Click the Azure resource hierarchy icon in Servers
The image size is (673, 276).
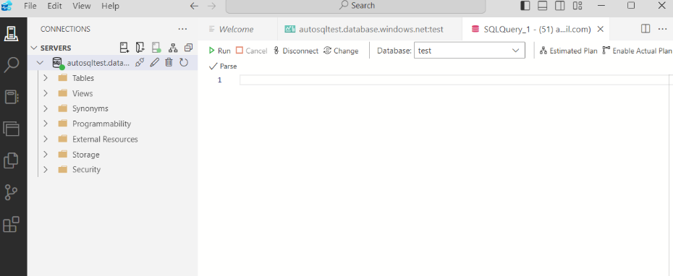coord(173,48)
